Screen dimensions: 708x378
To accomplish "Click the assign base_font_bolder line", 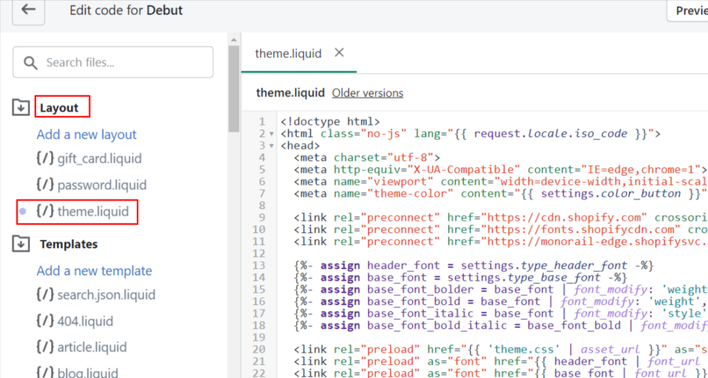I will point(501,290).
